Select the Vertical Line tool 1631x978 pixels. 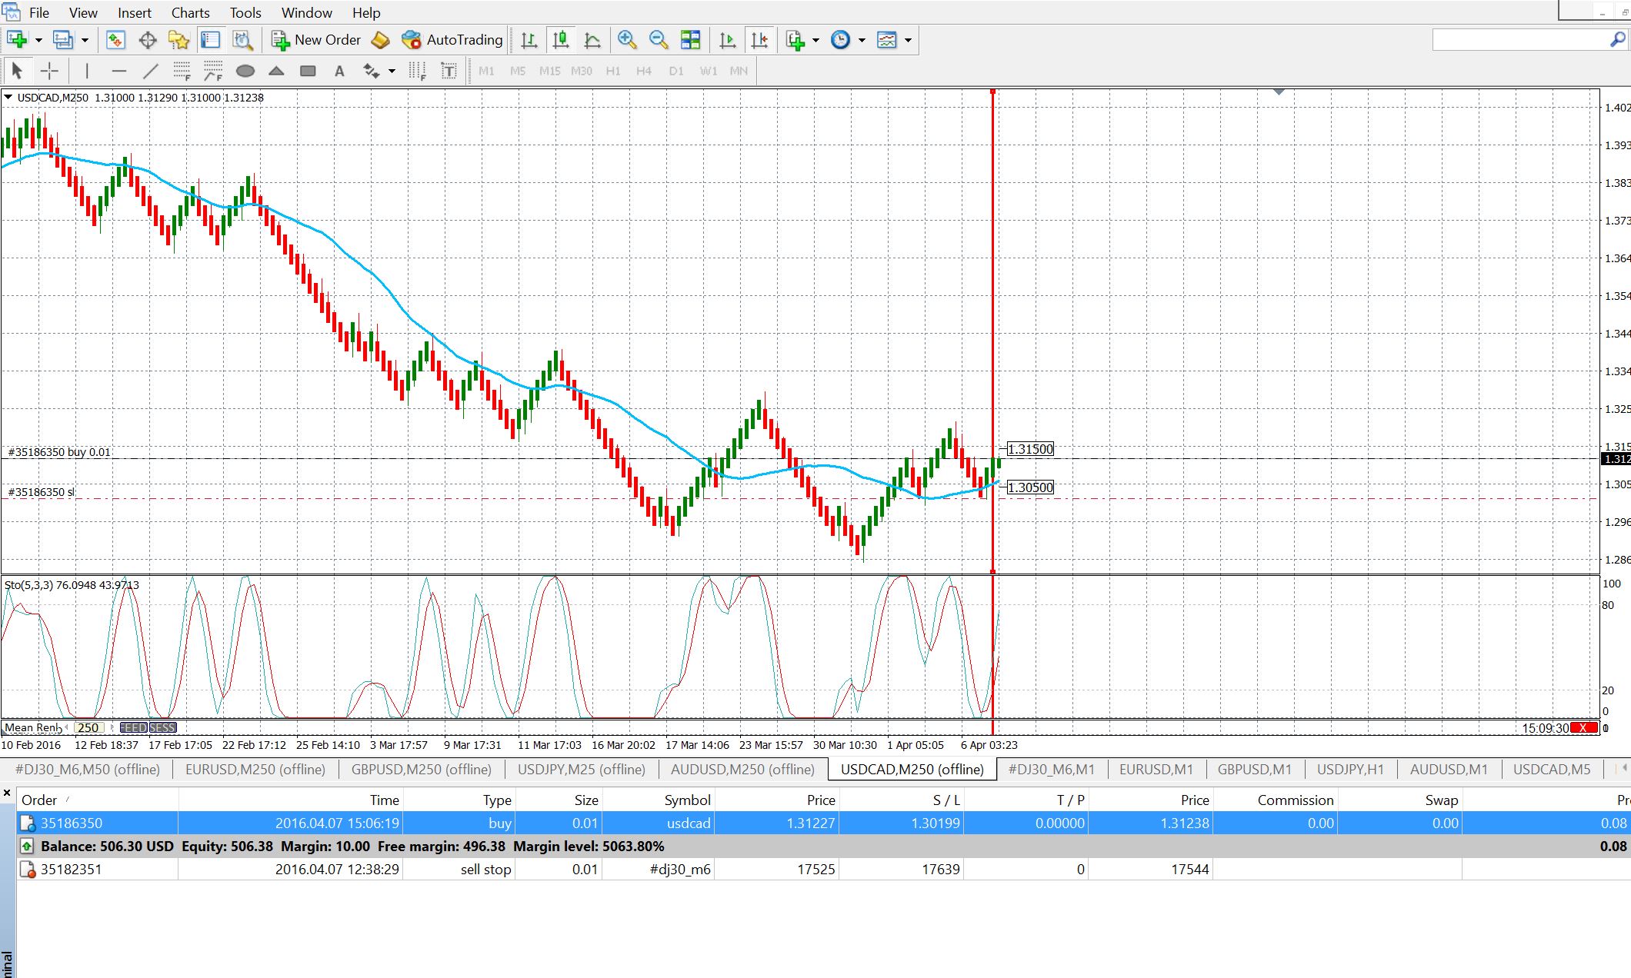pos(87,72)
